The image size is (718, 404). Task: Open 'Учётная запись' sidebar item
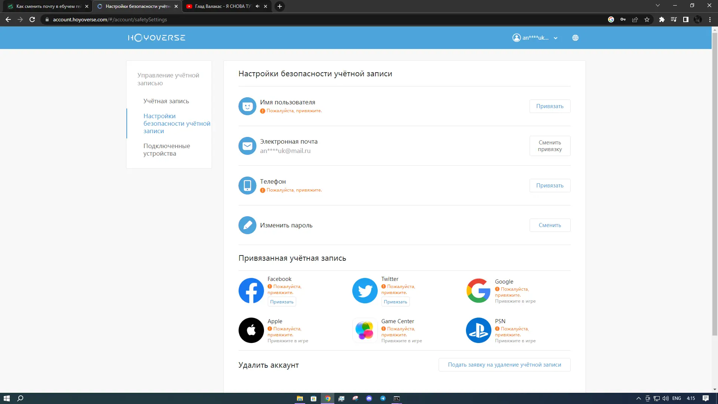pos(166,101)
